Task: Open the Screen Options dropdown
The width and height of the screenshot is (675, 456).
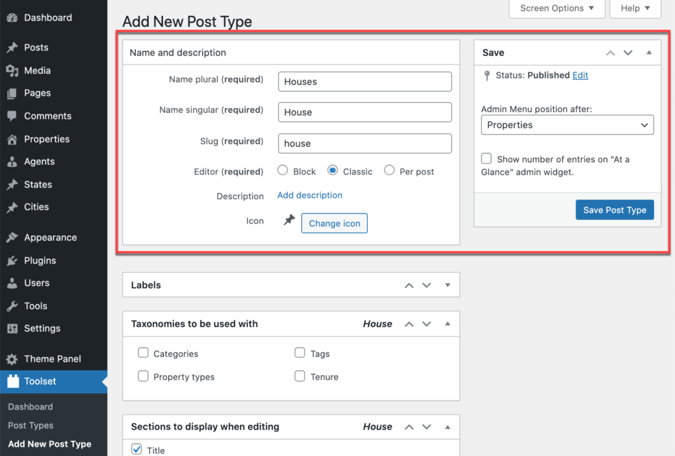Action: (x=557, y=8)
